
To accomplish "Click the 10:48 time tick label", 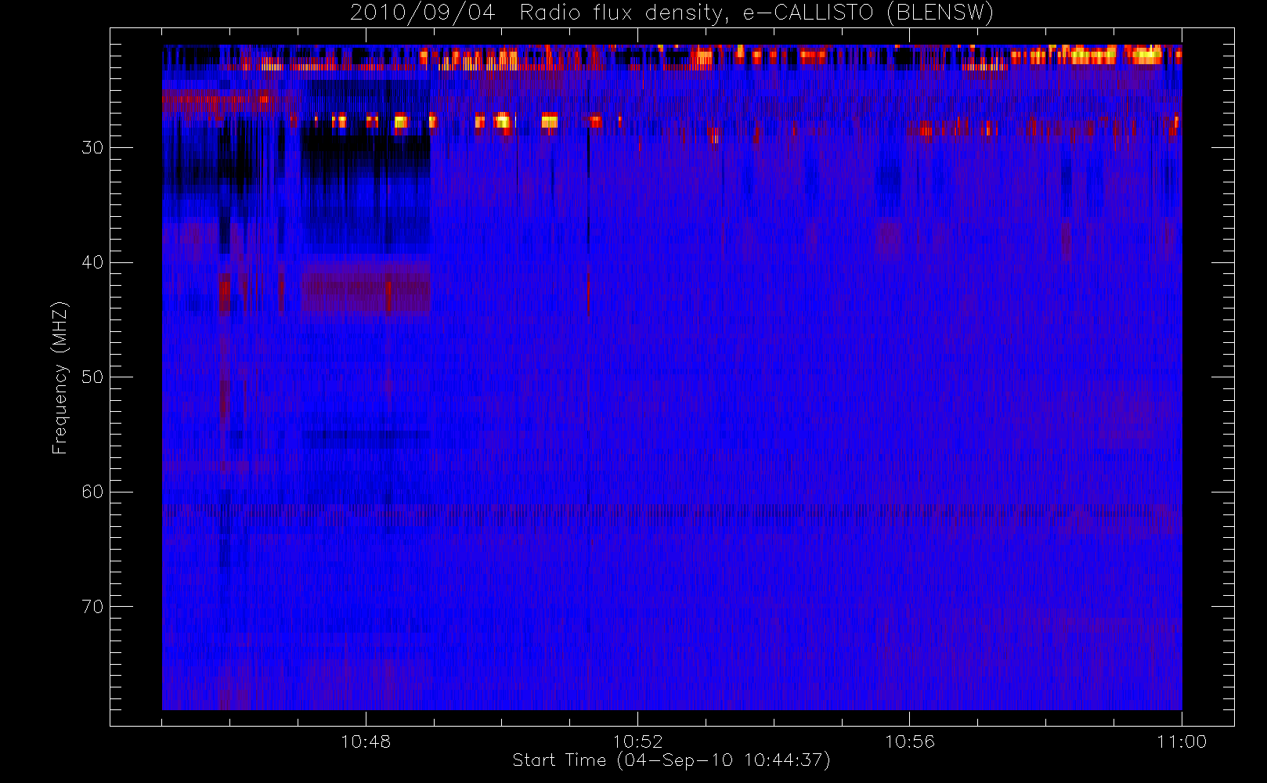I will point(366,742).
